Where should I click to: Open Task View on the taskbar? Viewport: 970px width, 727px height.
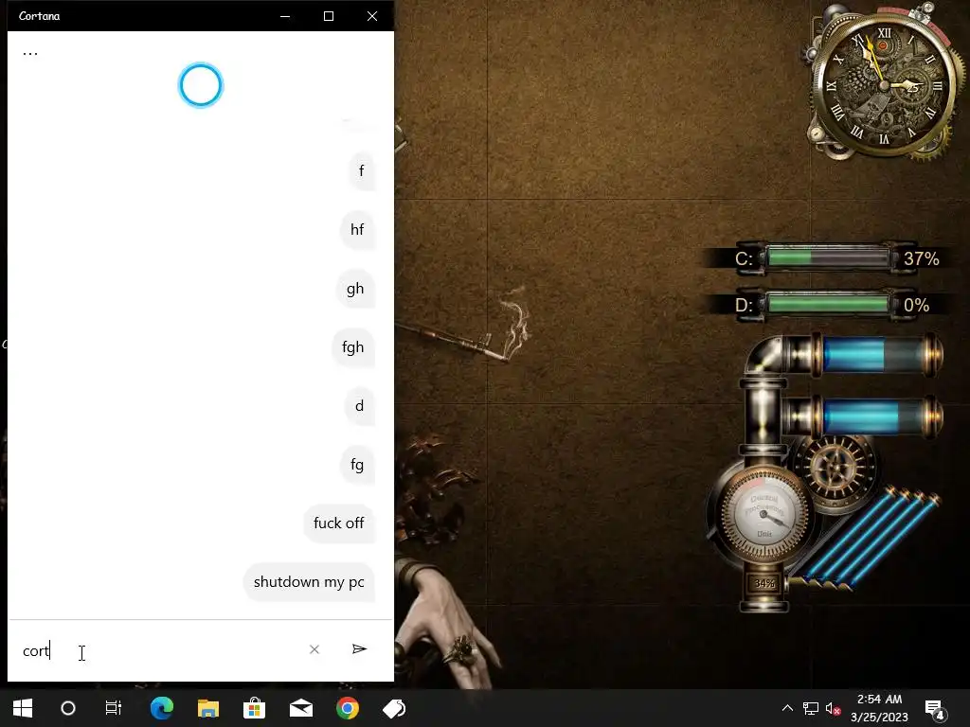pyautogui.click(x=114, y=708)
